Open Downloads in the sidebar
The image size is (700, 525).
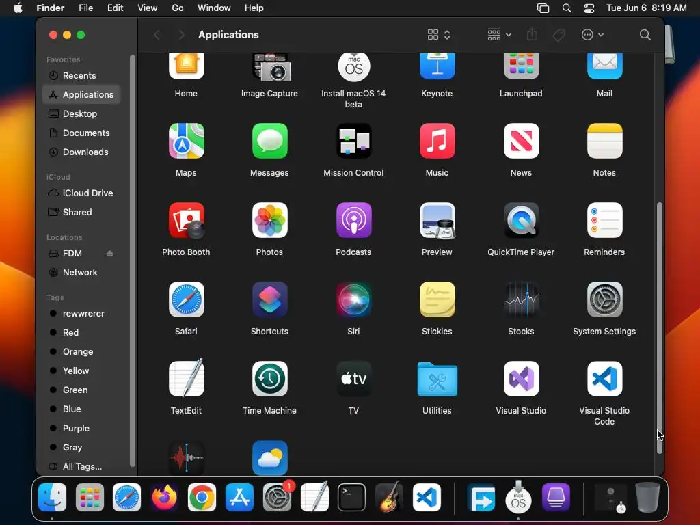click(x=81, y=152)
